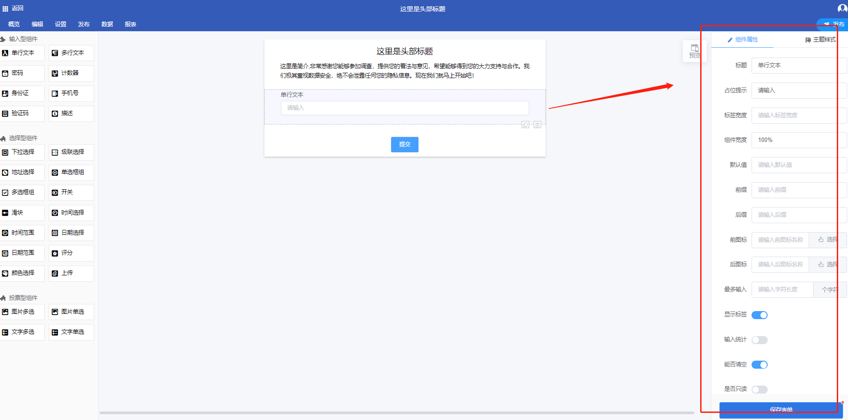Turn on the 是否只读 switch

pos(759,390)
